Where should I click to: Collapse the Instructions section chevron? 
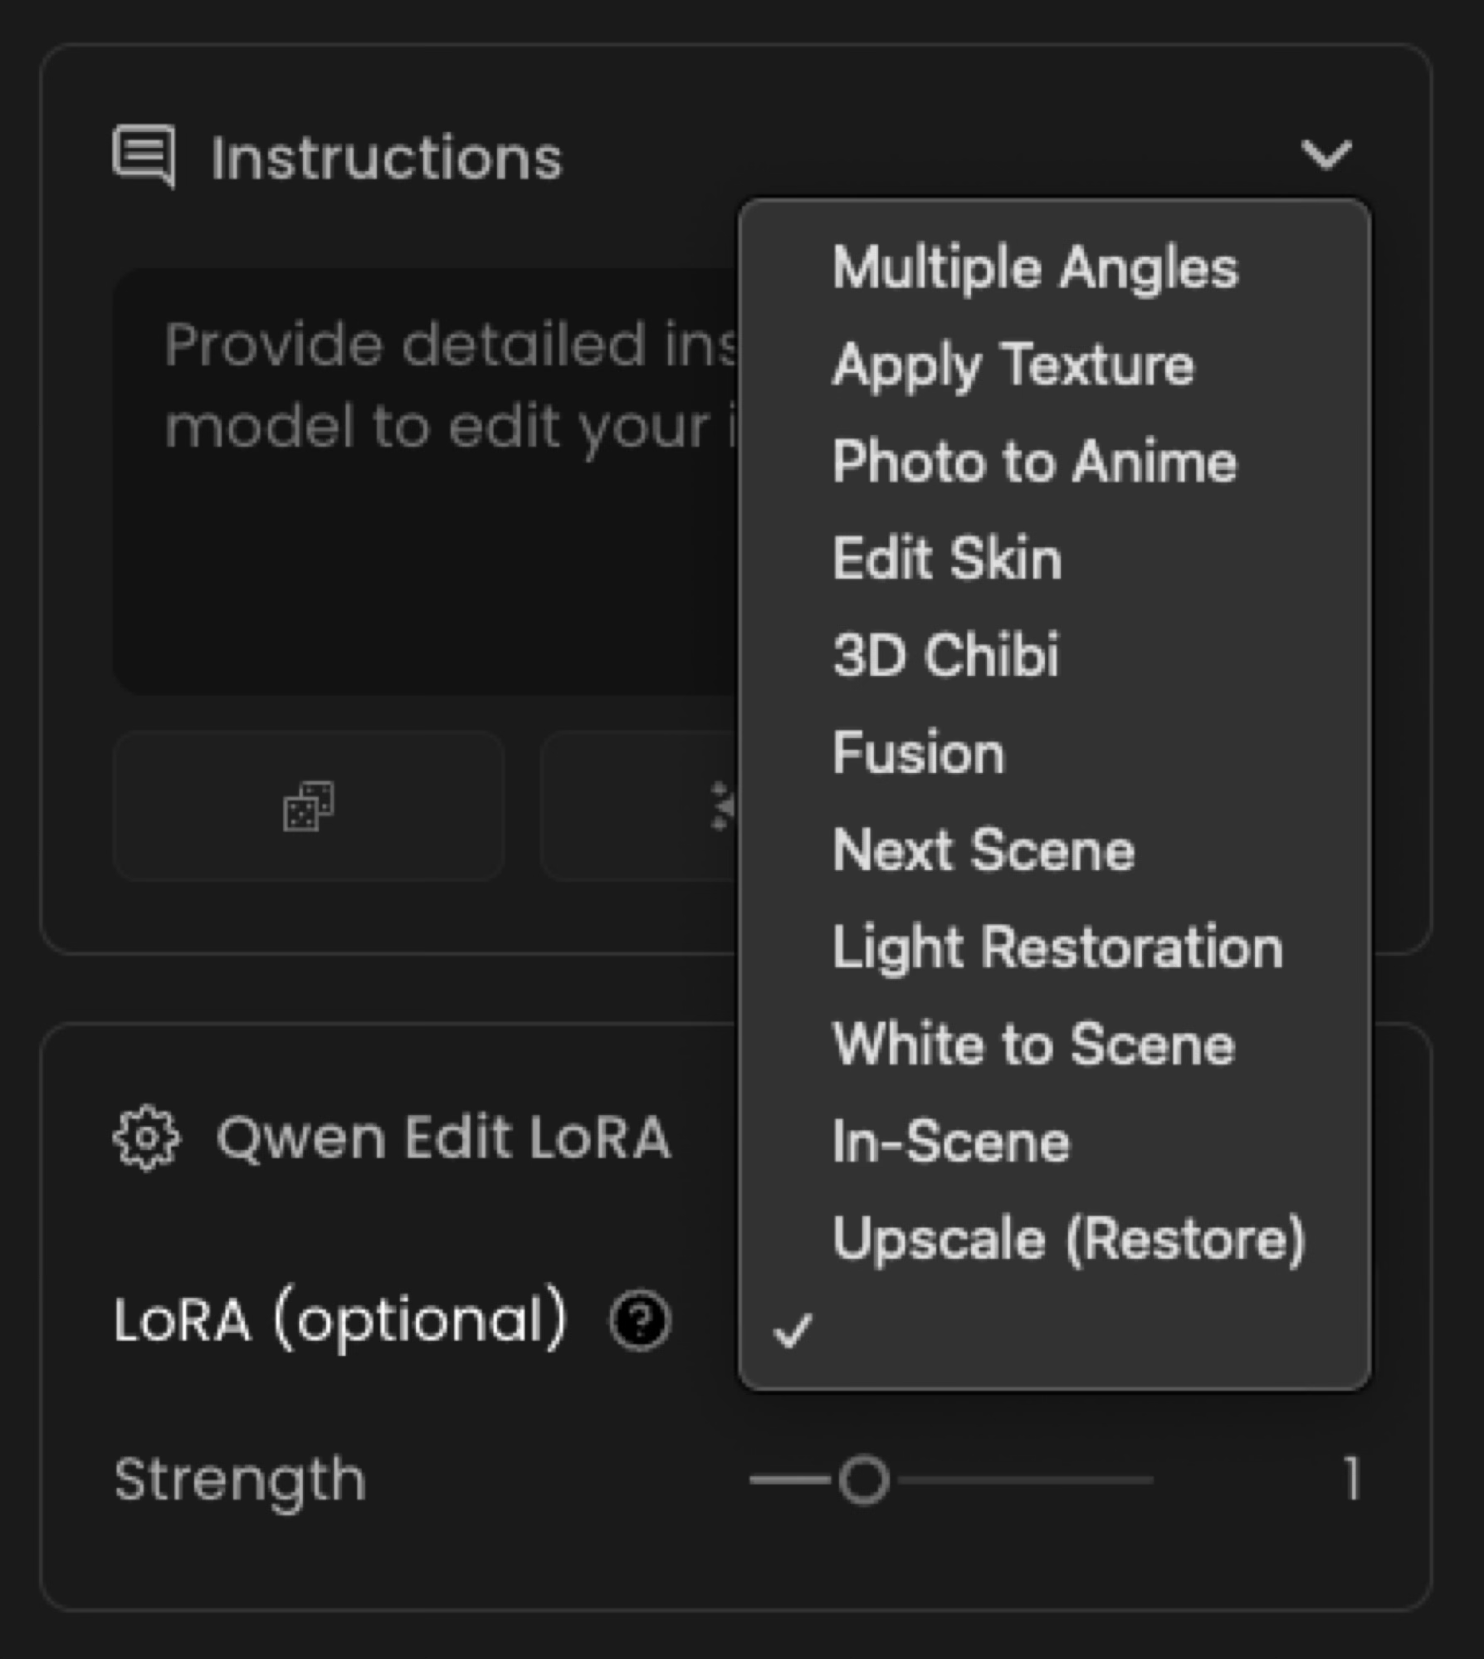(1325, 154)
